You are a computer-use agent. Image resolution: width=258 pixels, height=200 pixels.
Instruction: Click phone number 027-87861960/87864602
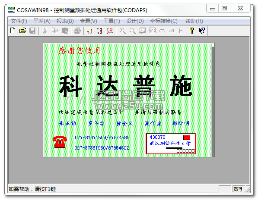[102, 148]
